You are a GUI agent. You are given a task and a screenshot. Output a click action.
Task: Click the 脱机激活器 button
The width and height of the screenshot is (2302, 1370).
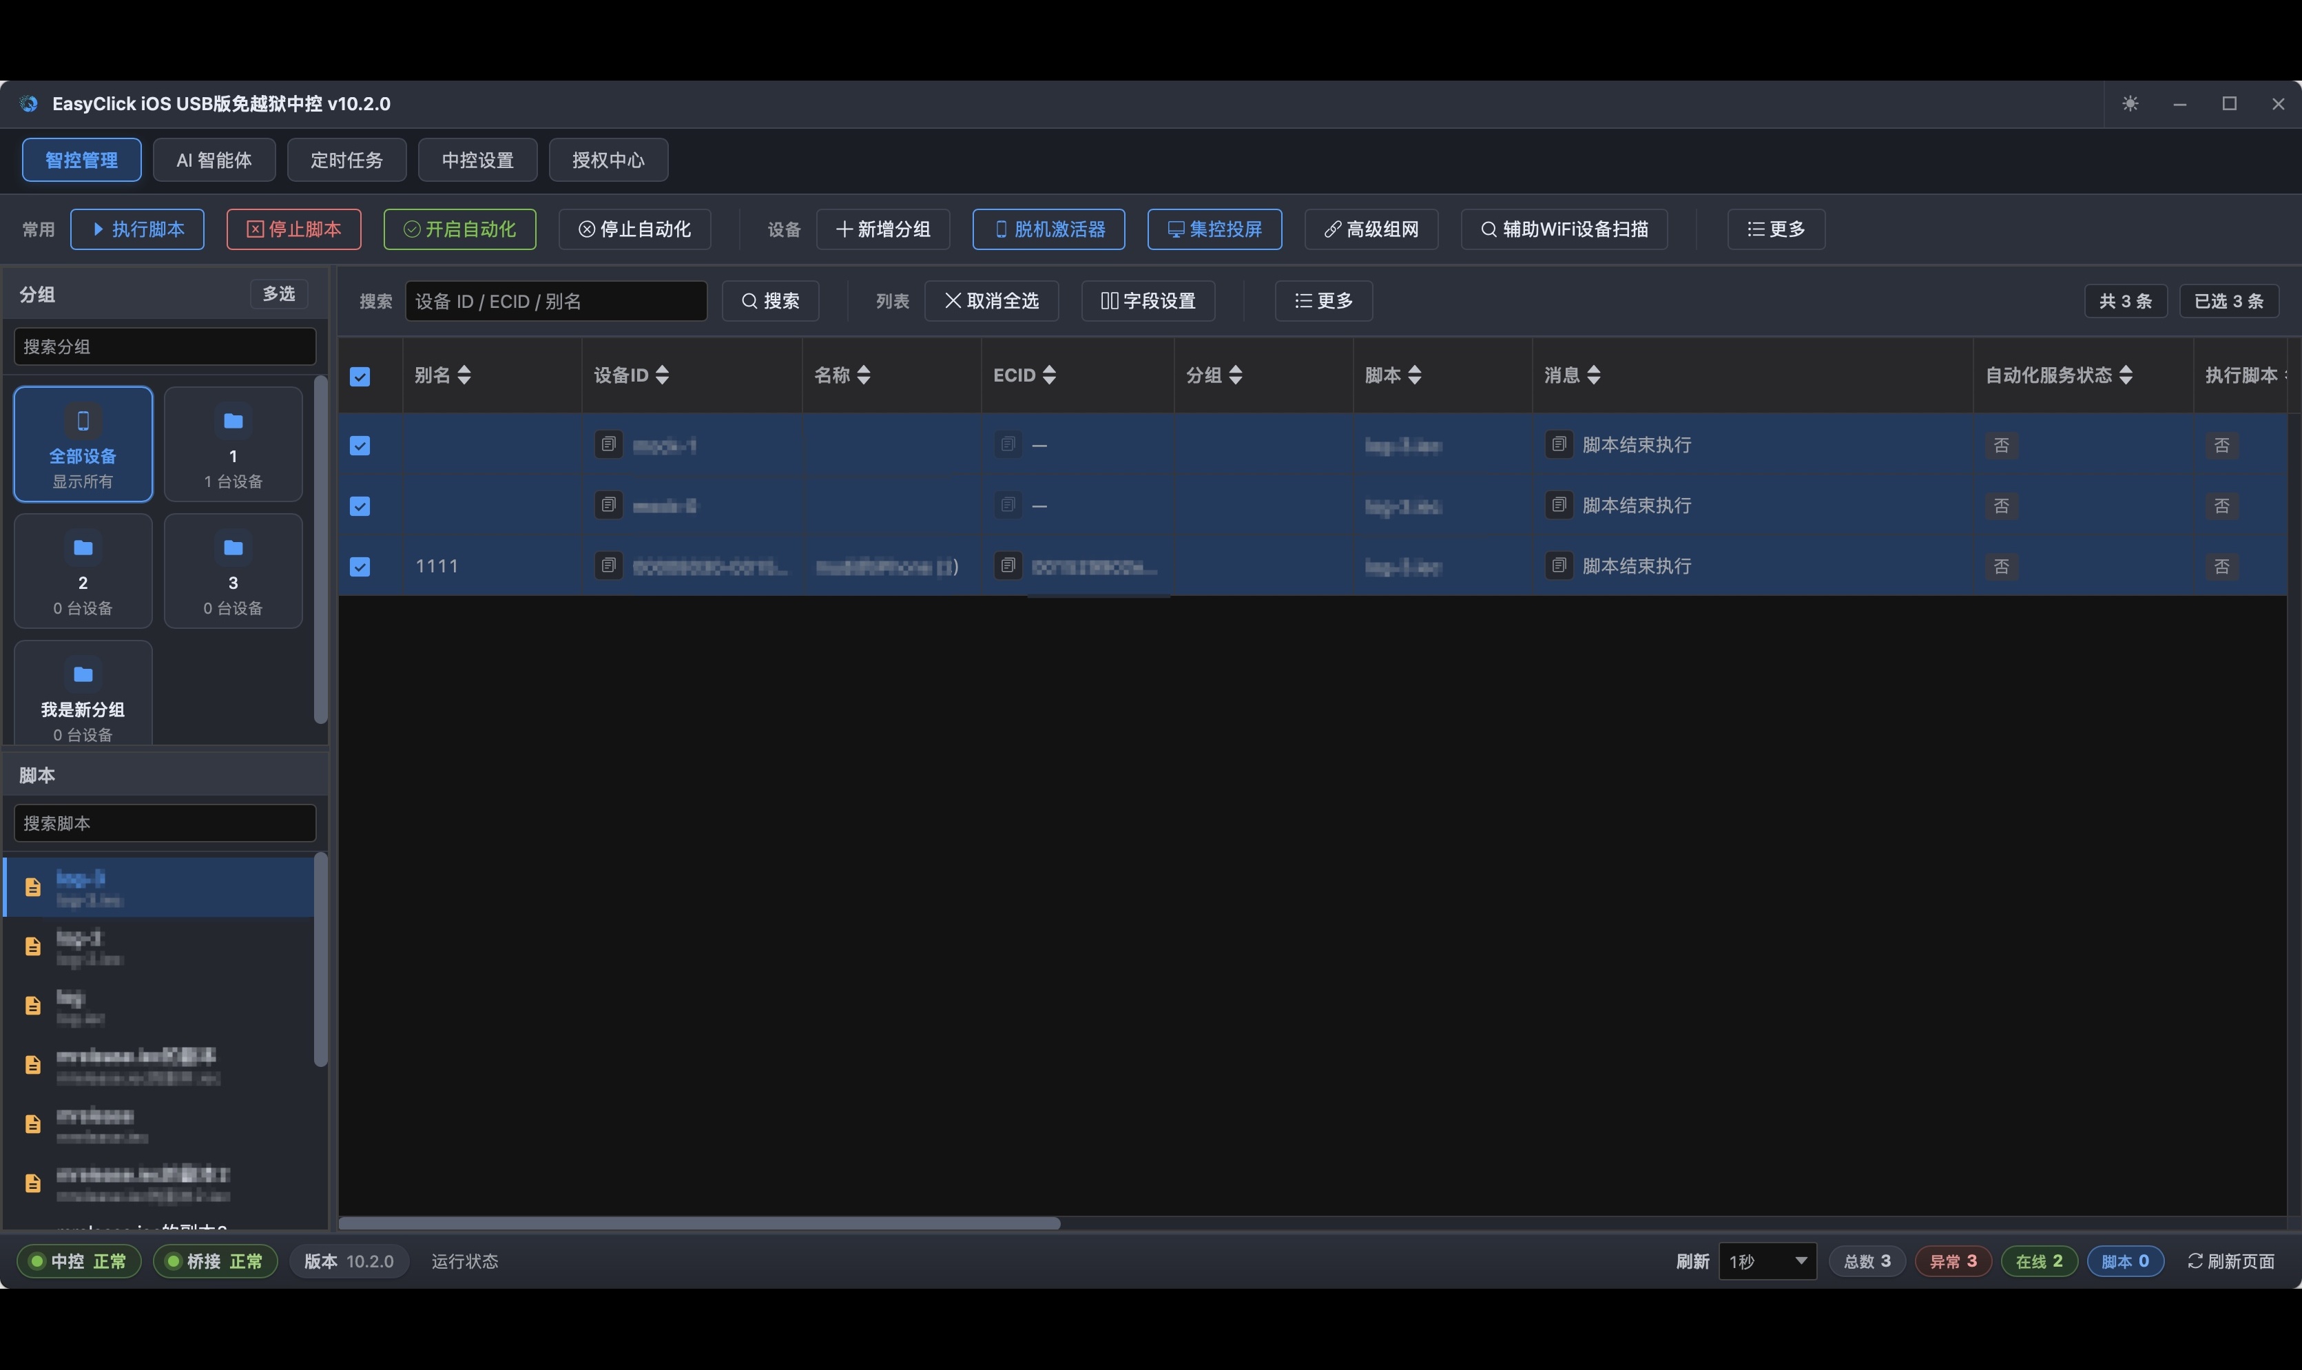pos(1048,229)
